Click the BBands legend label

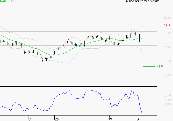(x=15, y=1)
